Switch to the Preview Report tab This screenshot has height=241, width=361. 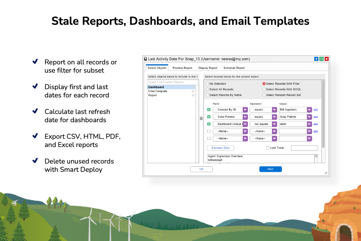pyautogui.click(x=182, y=68)
